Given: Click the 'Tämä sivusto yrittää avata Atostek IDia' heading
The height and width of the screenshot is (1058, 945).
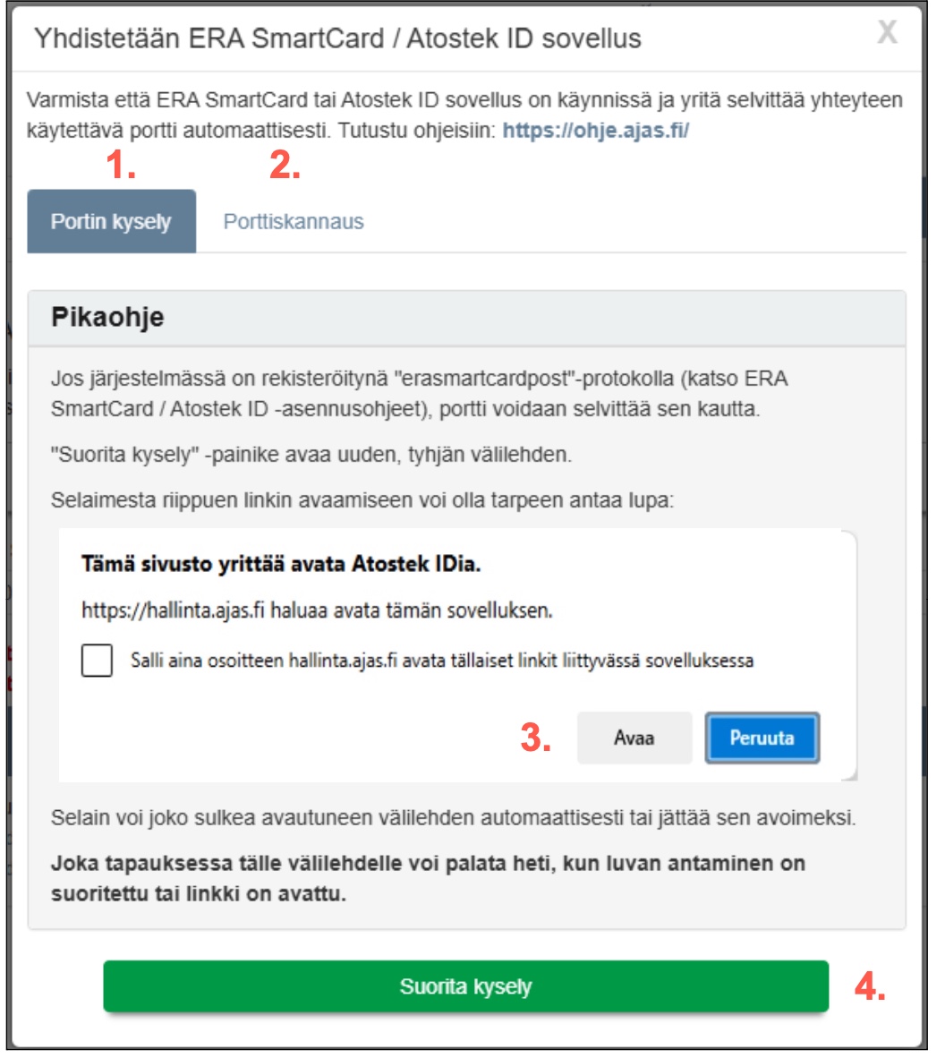Looking at the screenshot, I should pos(281,565).
